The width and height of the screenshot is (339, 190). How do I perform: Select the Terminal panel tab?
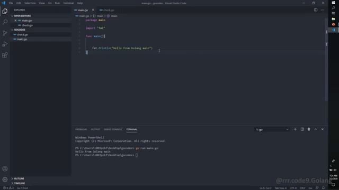click(132, 129)
